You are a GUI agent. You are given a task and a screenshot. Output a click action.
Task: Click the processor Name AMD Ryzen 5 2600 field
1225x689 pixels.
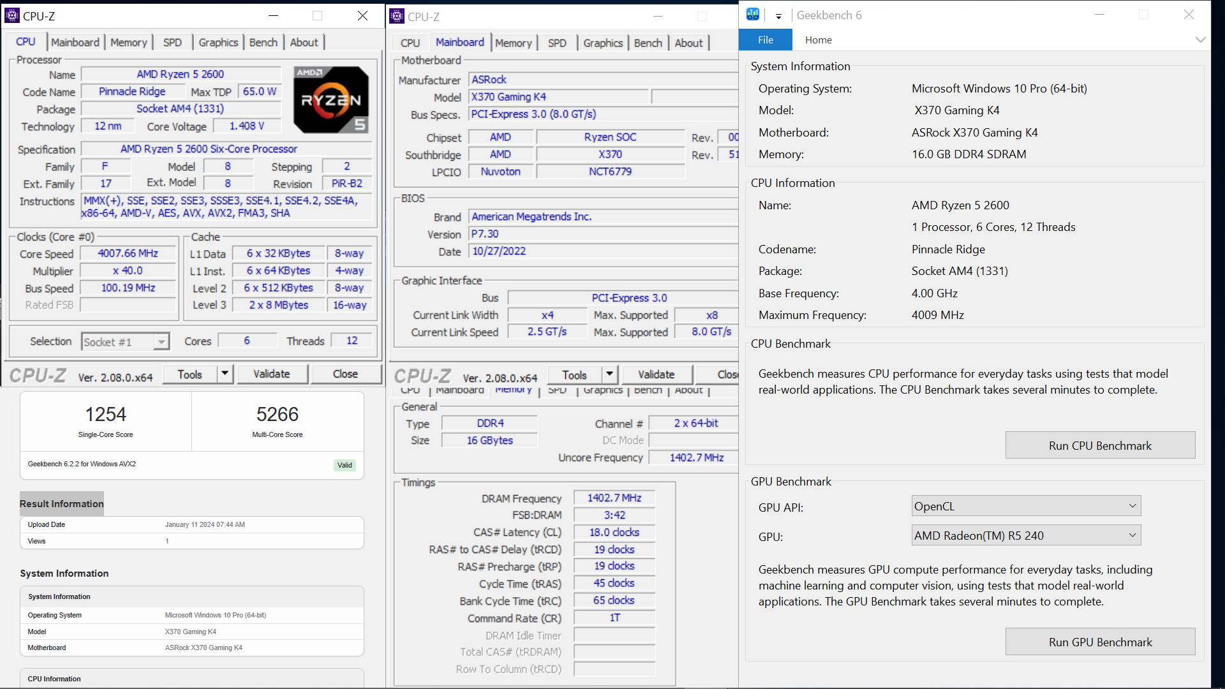(181, 74)
